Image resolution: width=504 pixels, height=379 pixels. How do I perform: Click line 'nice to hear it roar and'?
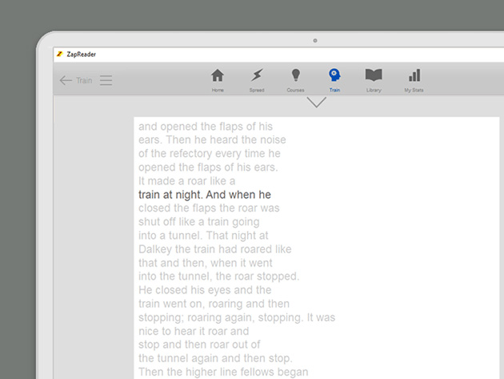pos(194,332)
